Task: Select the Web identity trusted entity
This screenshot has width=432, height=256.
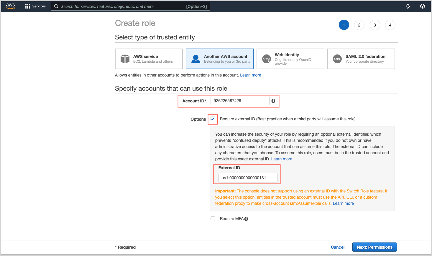Action: coord(290,59)
